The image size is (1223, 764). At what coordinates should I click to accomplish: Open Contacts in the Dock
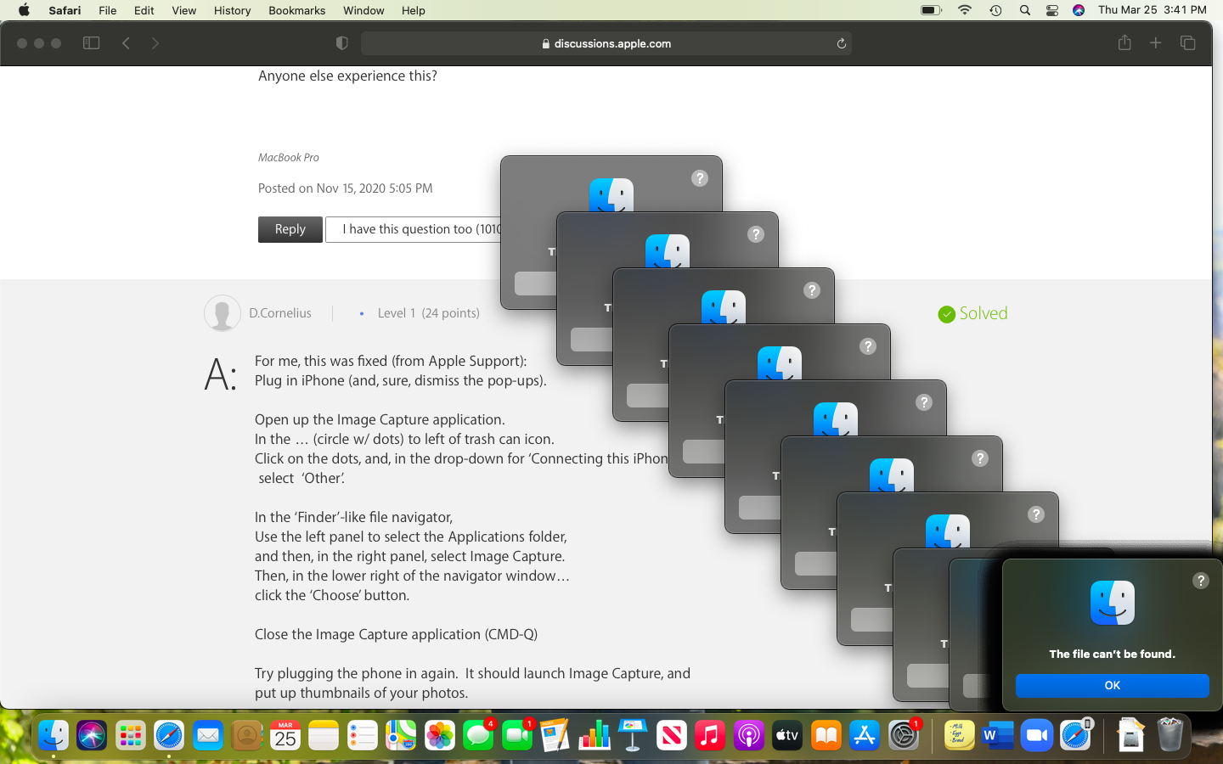tap(247, 735)
